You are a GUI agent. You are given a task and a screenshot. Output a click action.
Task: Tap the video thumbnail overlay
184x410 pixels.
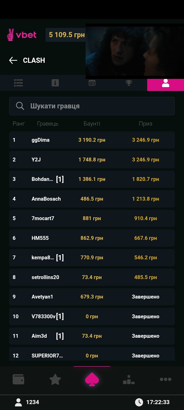coord(135,51)
